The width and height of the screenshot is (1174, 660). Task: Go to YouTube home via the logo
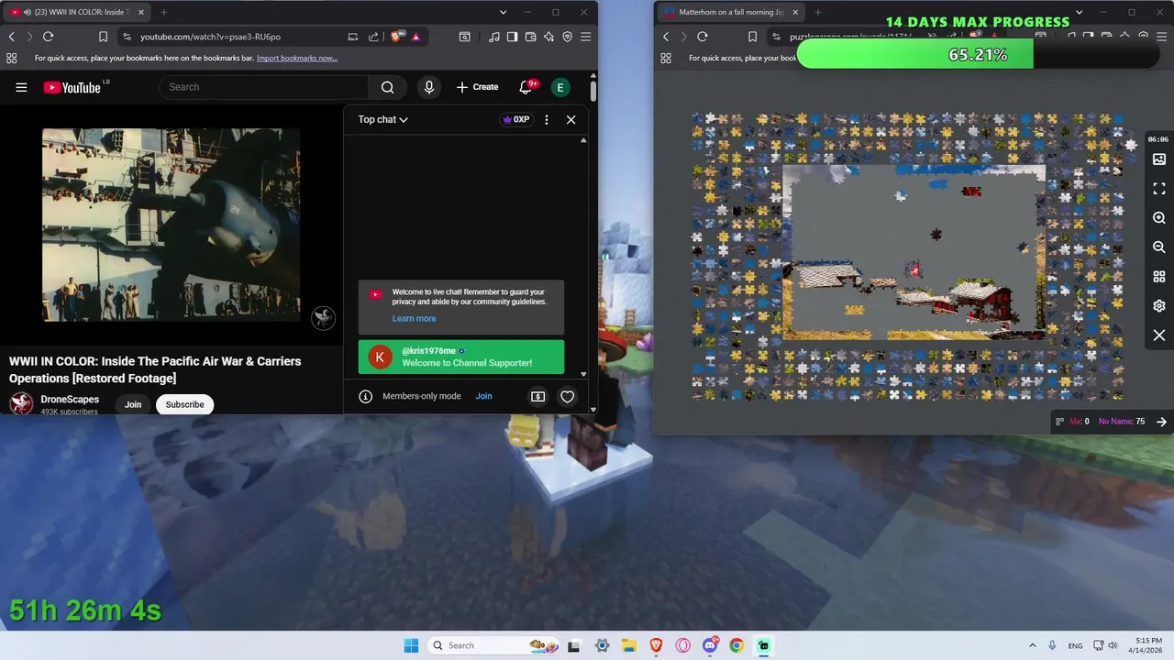tap(72, 87)
